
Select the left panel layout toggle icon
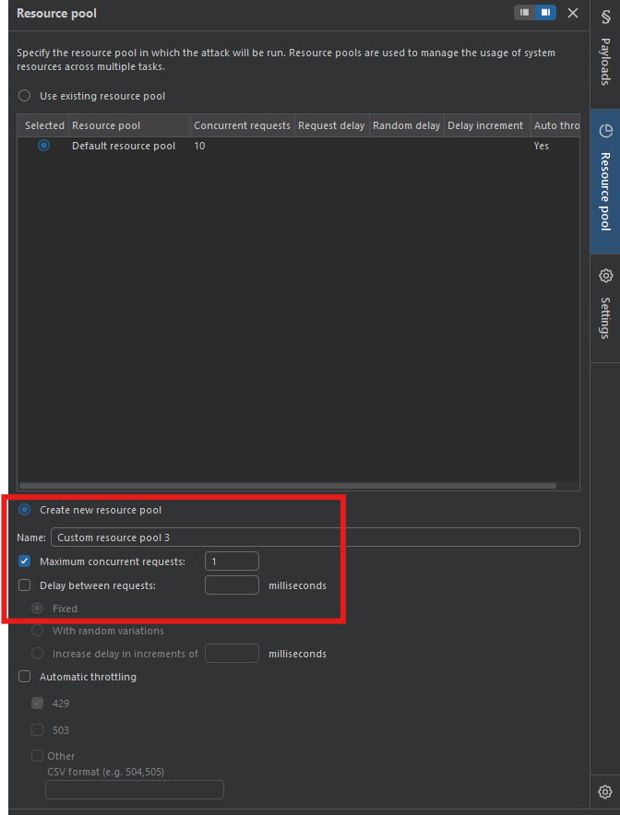click(524, 13)
